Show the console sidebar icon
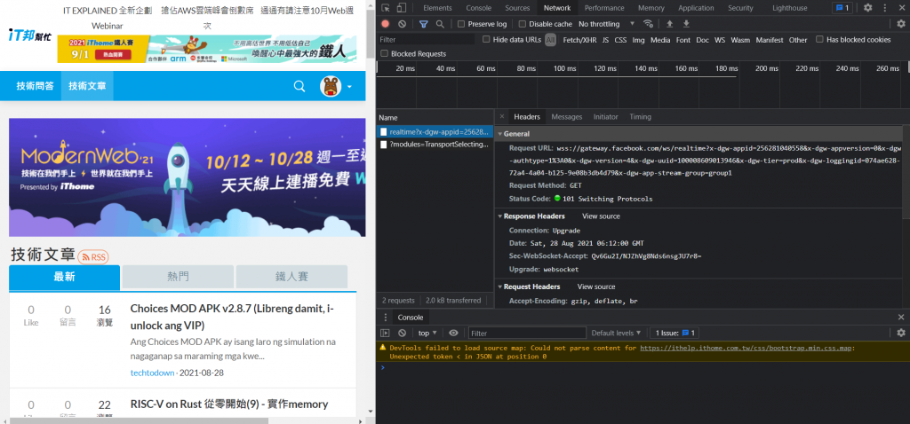 tap(385, 333)
